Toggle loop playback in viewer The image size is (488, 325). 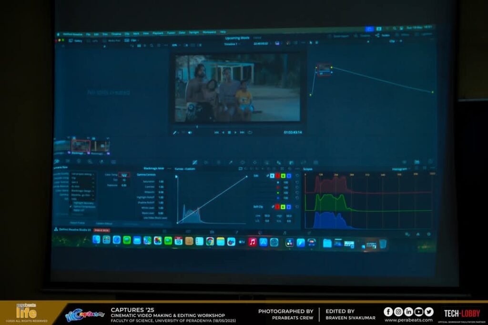[x=250, y=132]
